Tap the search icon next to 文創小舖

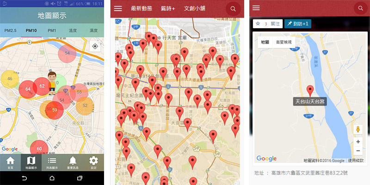click(x=233, y=9)
